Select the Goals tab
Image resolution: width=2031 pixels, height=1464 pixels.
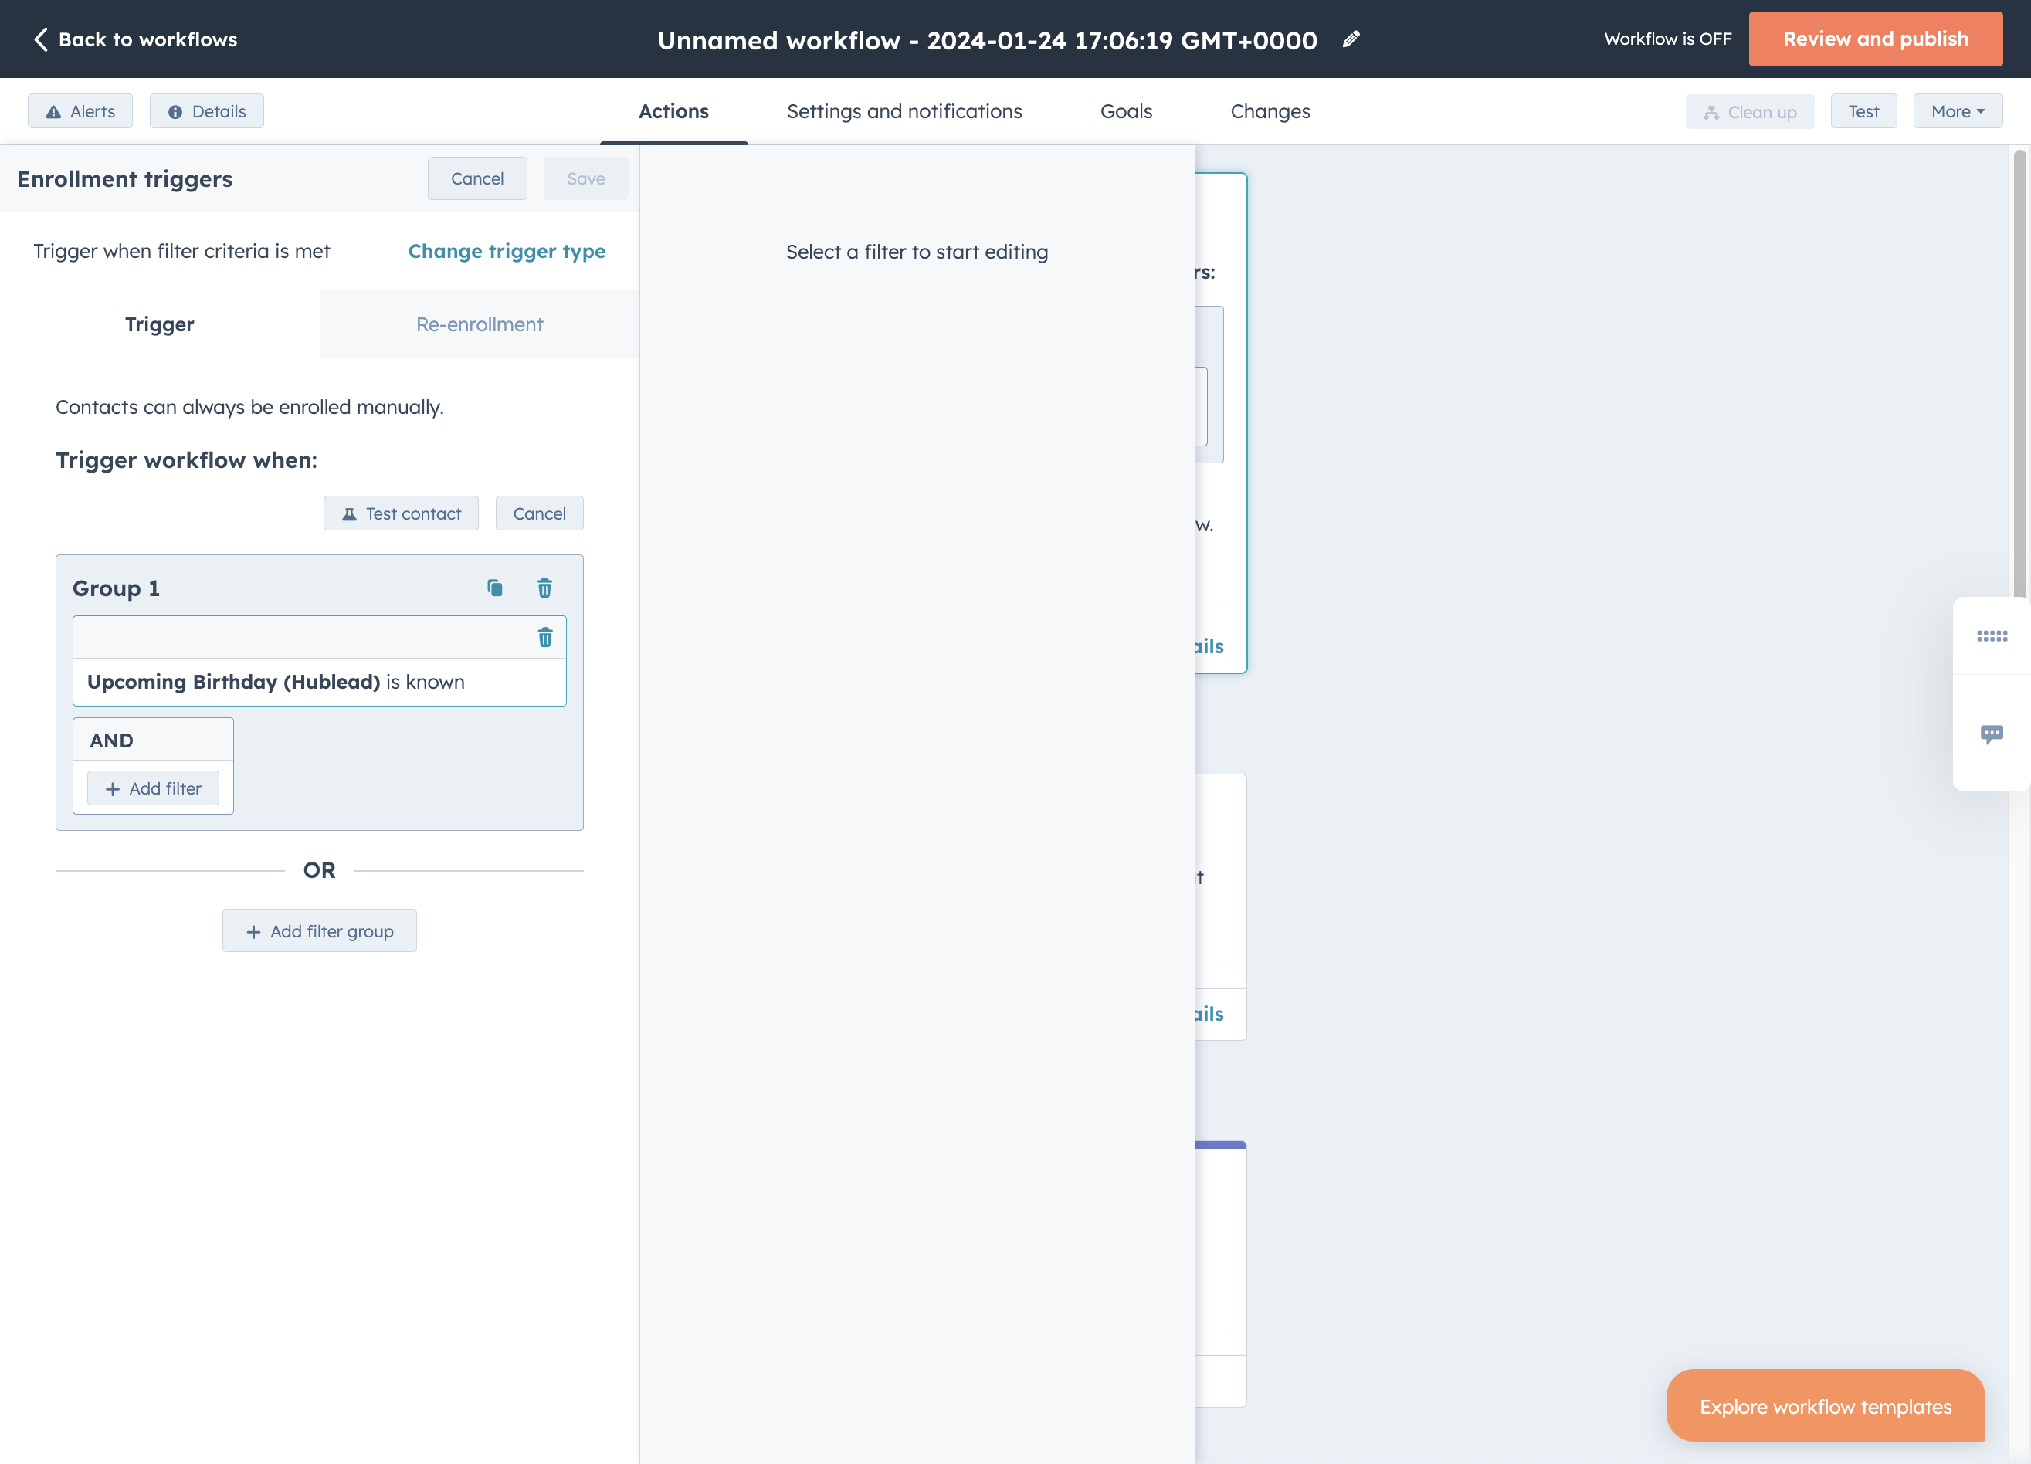coord(1127,111)
